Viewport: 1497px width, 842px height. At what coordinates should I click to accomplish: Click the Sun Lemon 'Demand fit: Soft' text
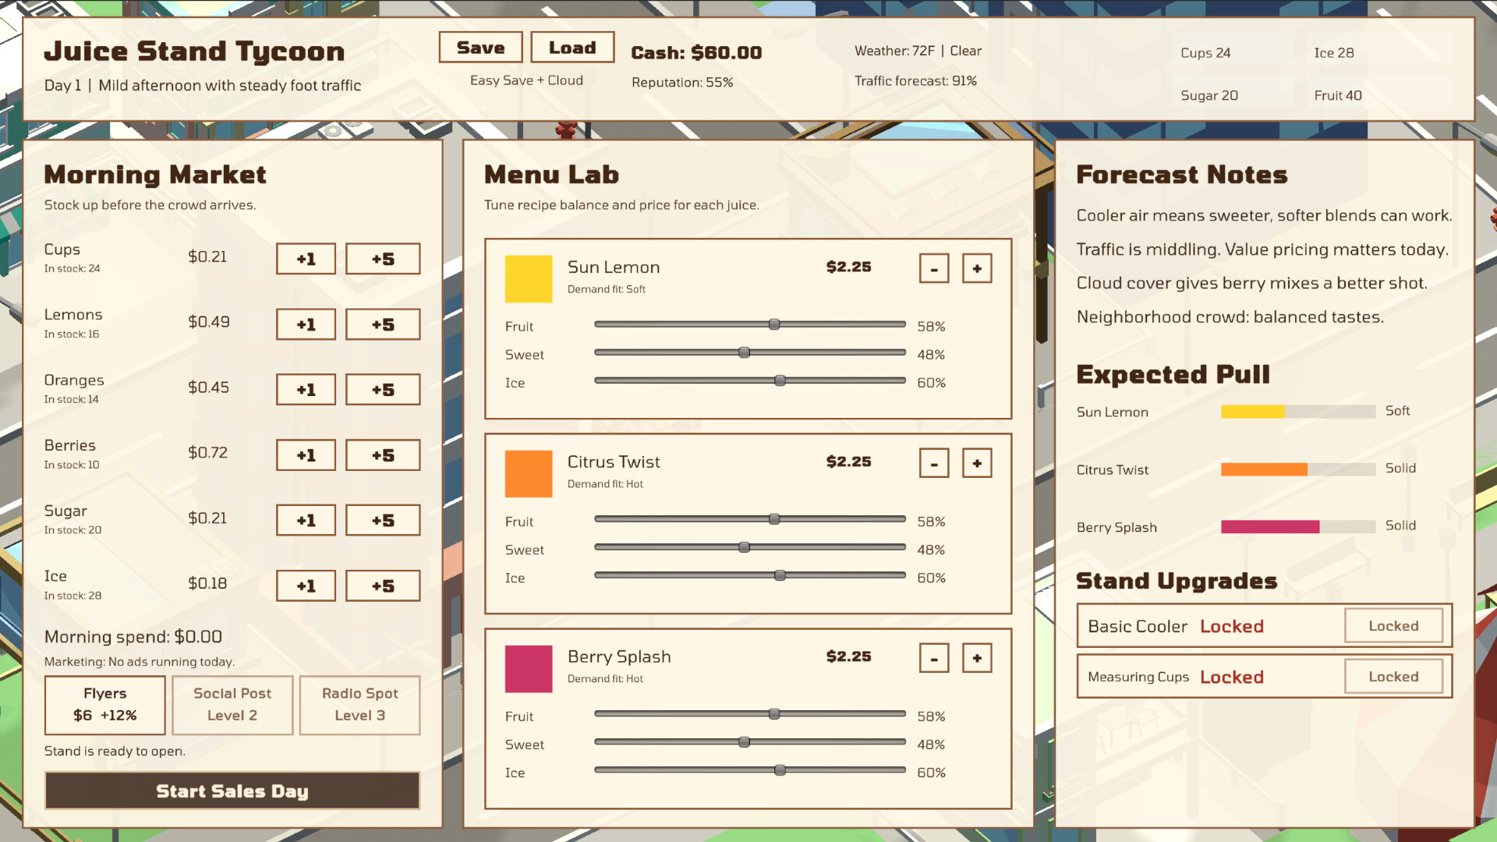[x=607, y=289]
